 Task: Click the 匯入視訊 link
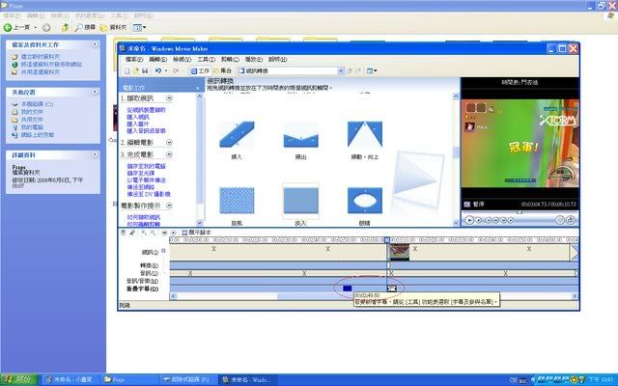136,117
